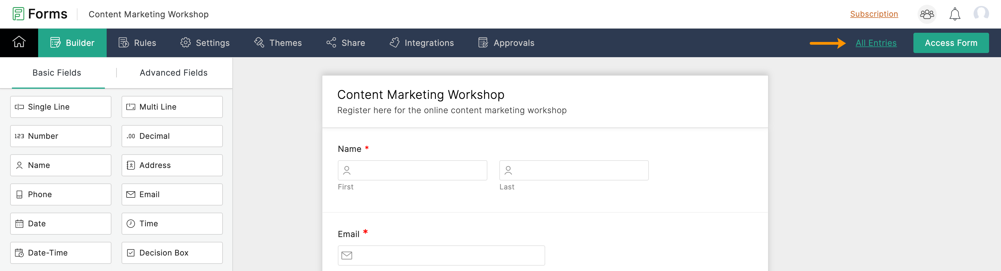Add a Date-Time field from panel

60,253
